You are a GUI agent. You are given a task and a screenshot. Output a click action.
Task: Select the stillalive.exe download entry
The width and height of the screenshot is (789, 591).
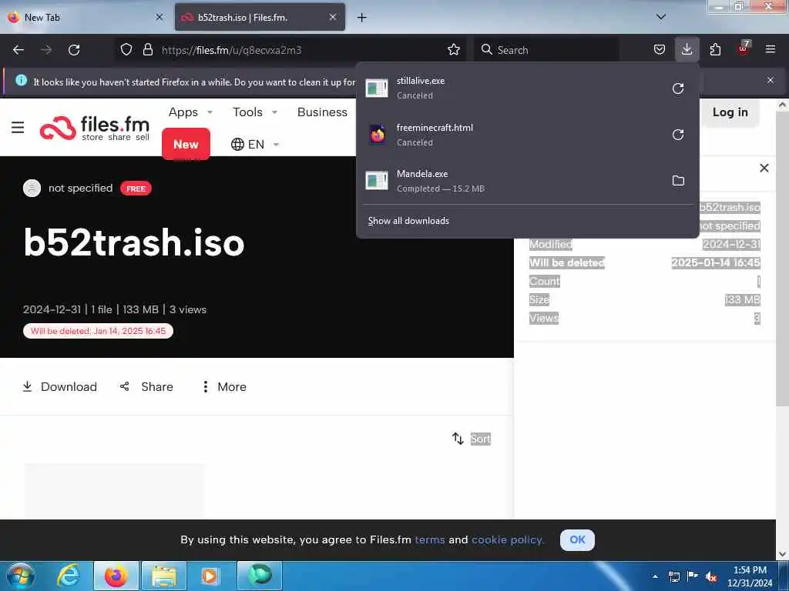point(527,88)
